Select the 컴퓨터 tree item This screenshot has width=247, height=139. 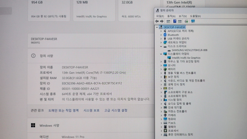pyautogui.click(x=172, y=119)
